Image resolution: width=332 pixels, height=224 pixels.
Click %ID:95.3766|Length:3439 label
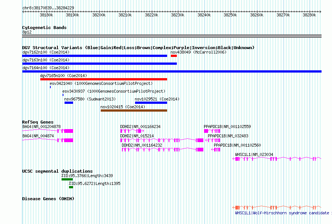pos(87,176)
